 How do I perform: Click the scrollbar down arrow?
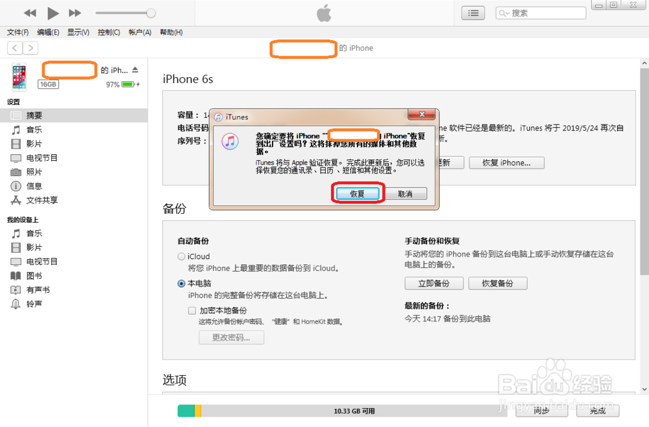click(644, 389)
